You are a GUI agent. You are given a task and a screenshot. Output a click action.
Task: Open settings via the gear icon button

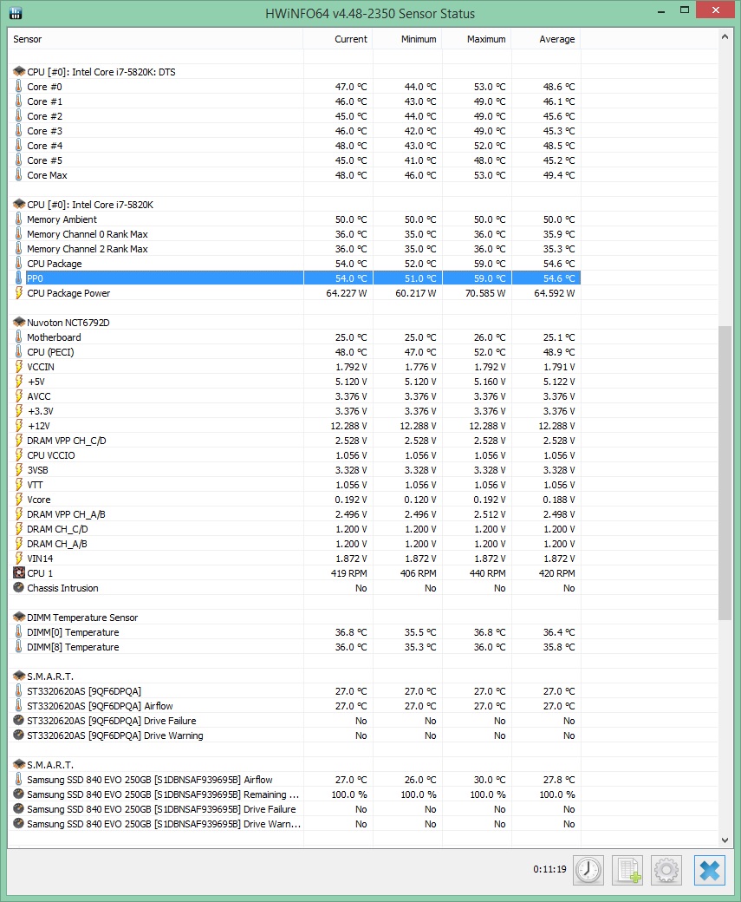666,870
